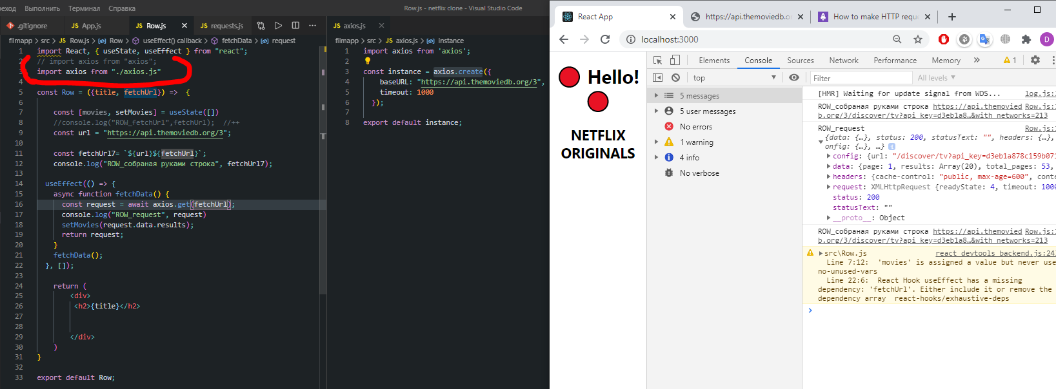Hide the console sidebar panel
This screenshot has width=1056, height=389.
(658, 77)
